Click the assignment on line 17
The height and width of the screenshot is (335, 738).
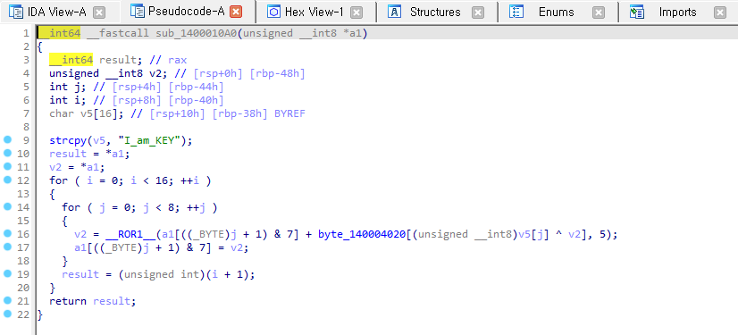[x=162, y=247]
